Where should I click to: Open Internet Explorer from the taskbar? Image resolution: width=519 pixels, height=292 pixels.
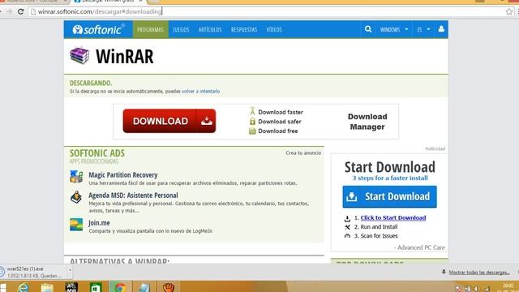(x=24, y=287)
